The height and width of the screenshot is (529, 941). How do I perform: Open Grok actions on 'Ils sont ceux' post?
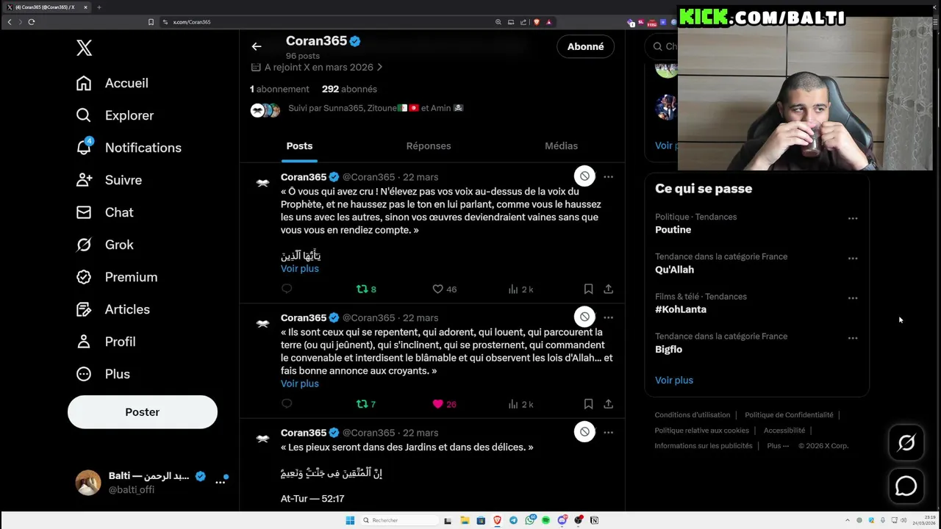584,317
